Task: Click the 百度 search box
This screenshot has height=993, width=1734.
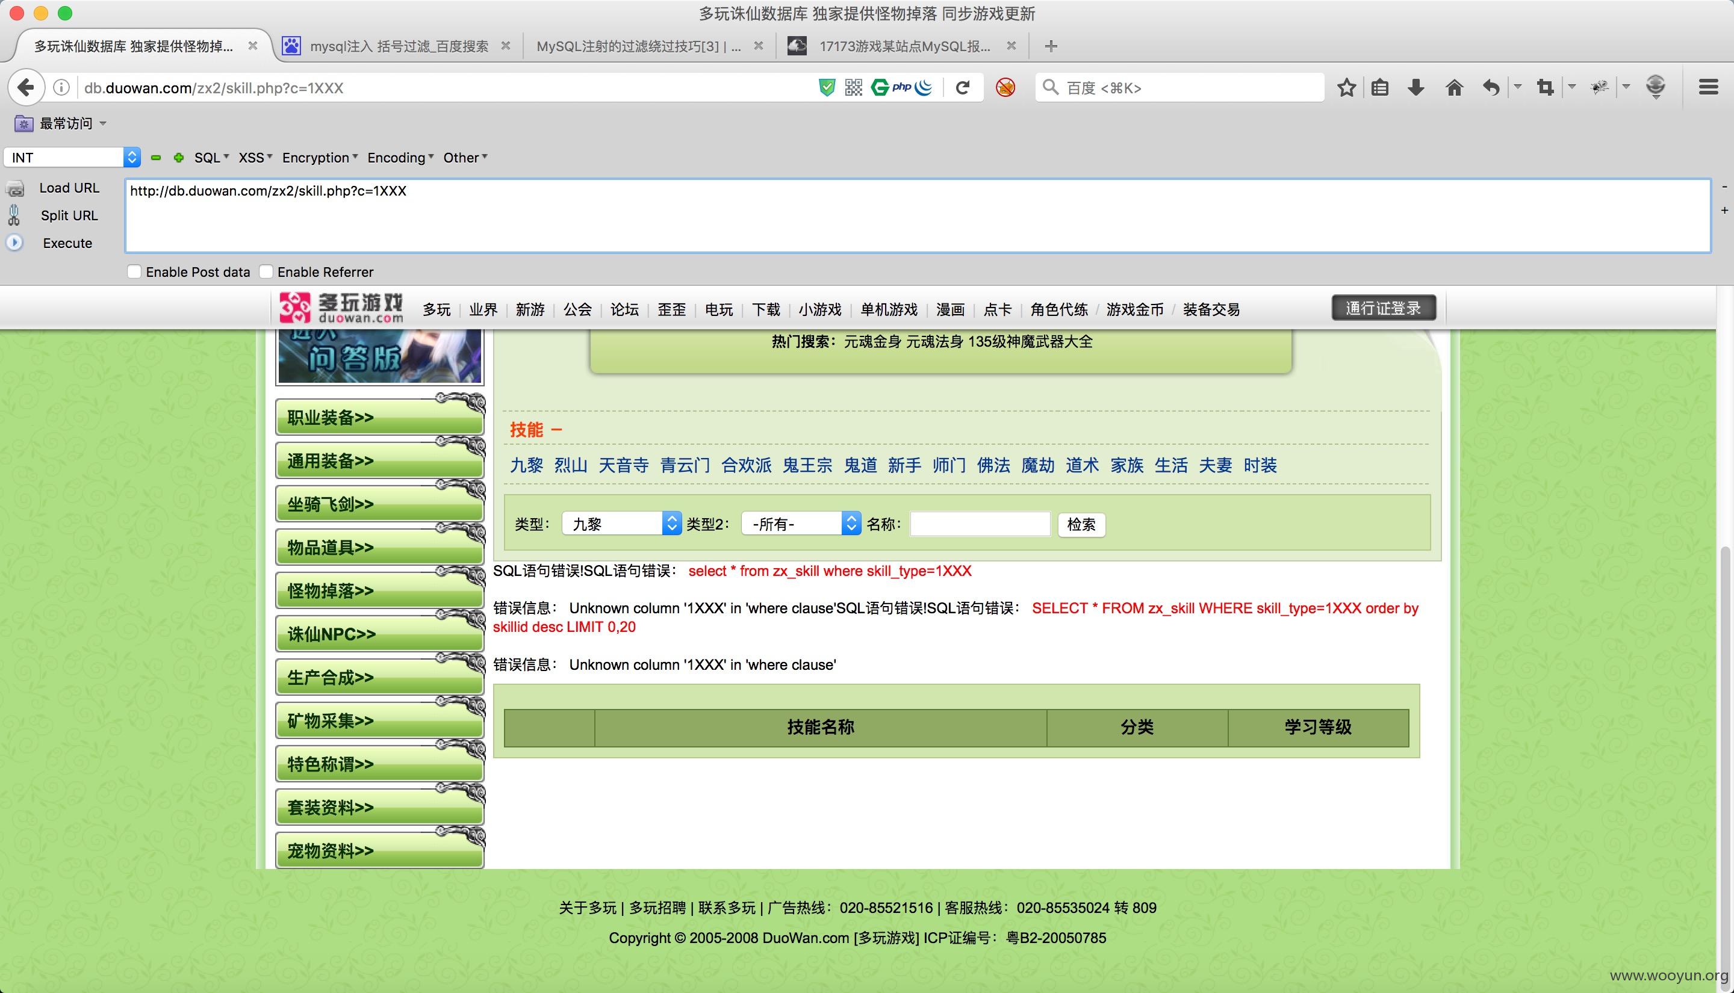Action: 1179,87
